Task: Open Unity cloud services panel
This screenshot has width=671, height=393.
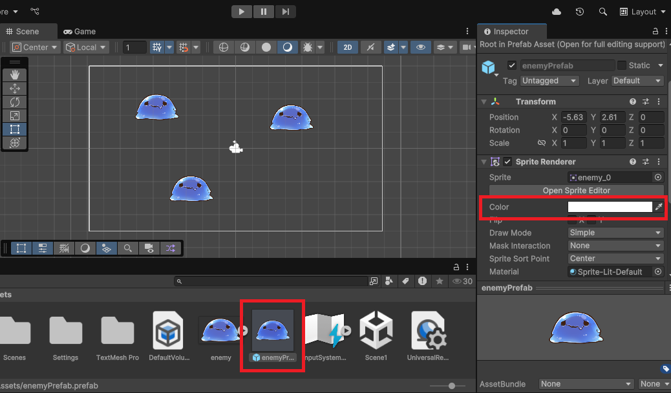Action: tap(557, 11)
